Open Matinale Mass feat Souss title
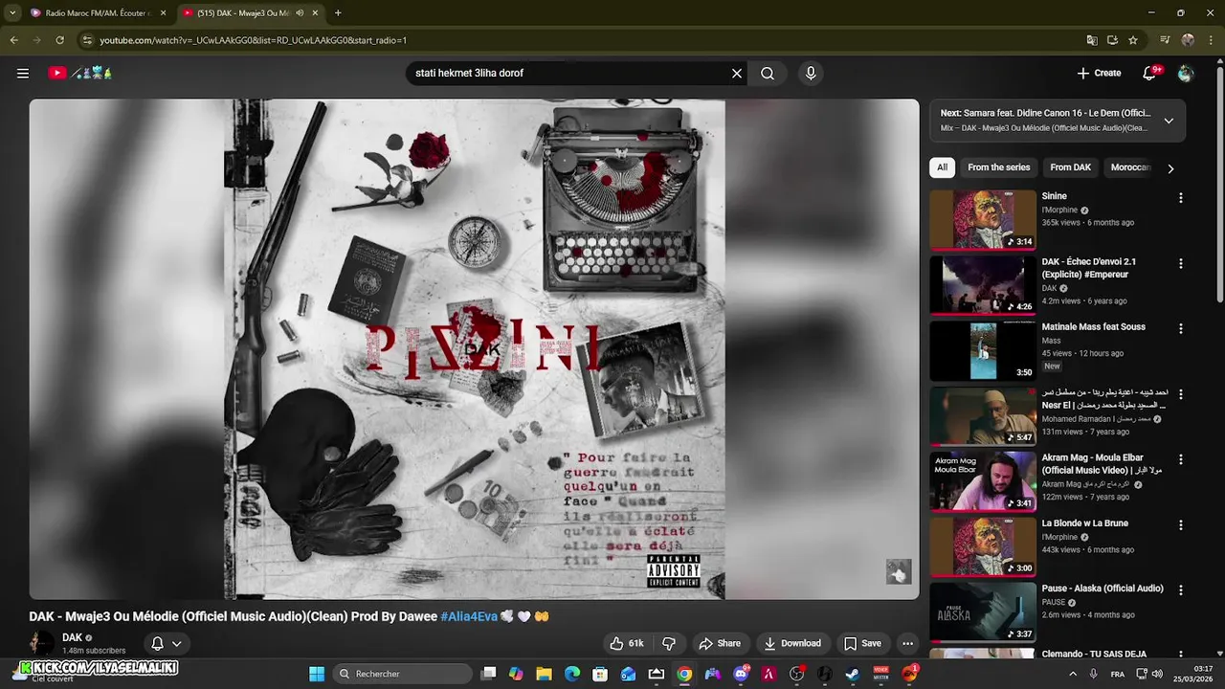Image resolution: width=1225 pixels, height=689 pixels. 1093,327
